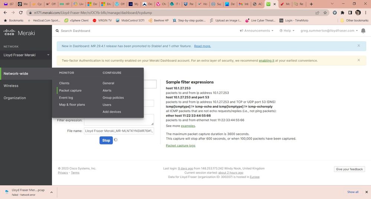This screenshot has width=371, height=199.
Task: Open Clients under Monitor
Action: click(x=64, y=83)
